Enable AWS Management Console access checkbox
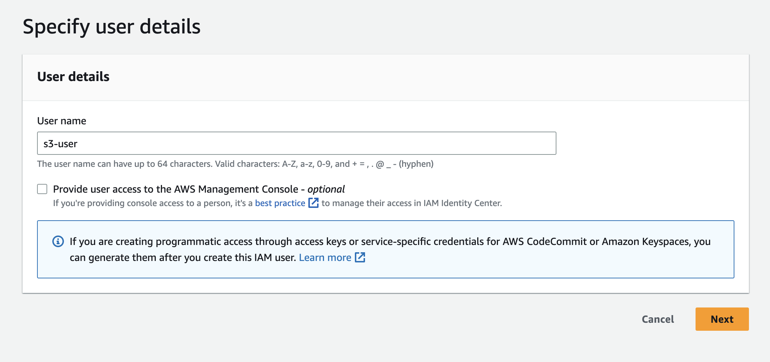This screenshot has height=362, width=770. click(x=42, y=189)
